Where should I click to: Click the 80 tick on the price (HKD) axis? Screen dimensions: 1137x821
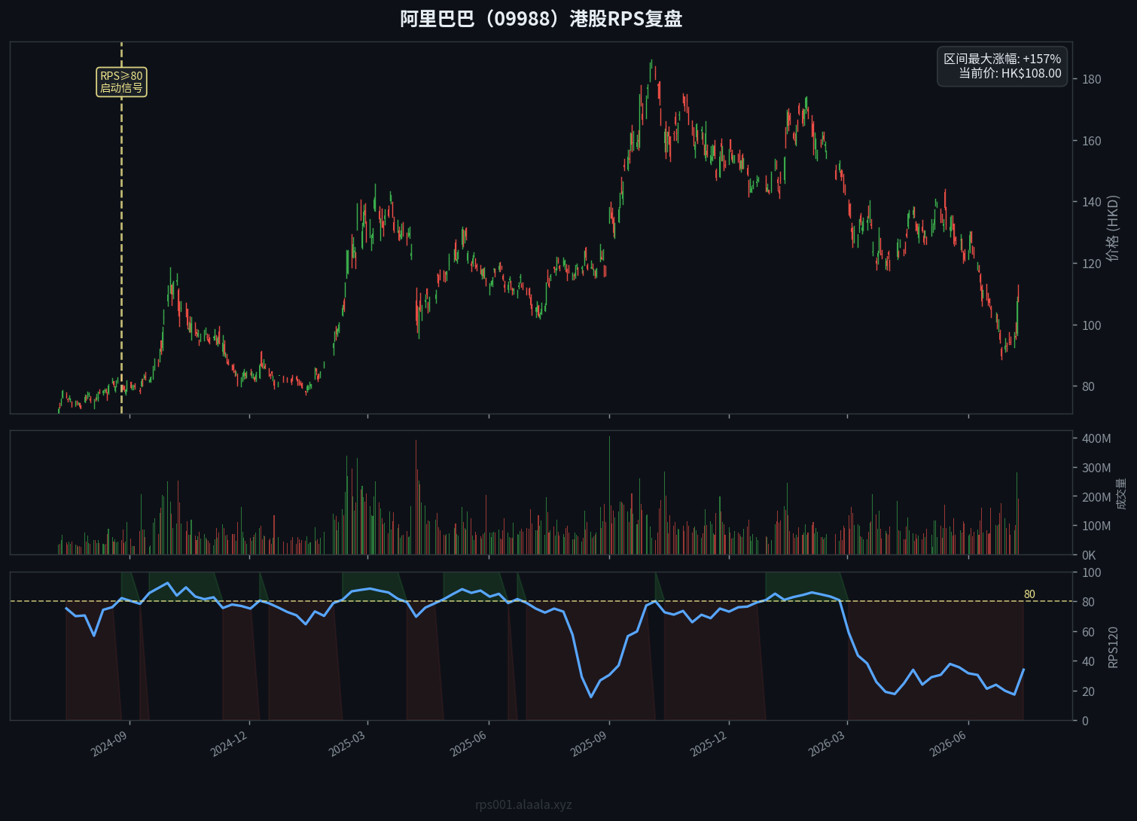tap(1088, 386)
